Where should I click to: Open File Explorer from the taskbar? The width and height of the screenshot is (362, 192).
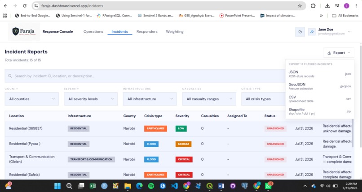[x=128, y=186]
